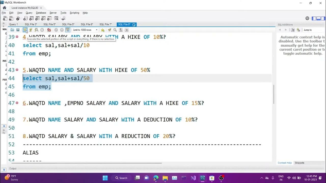Get context help for caret position
This screenshot has height=183, width=326.
(x=293, y=30)
